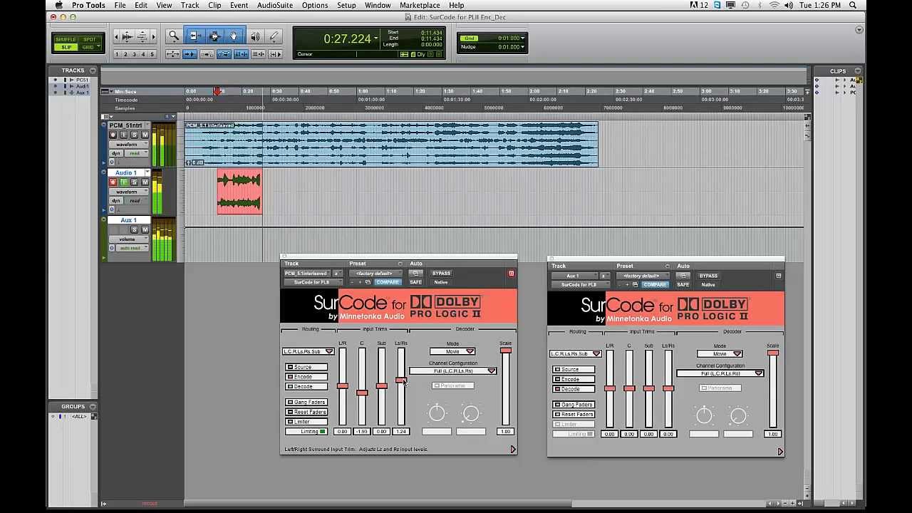Open PCM_51ntrl waveform view selector
The image size is (912, 513).
coord(129,145)
